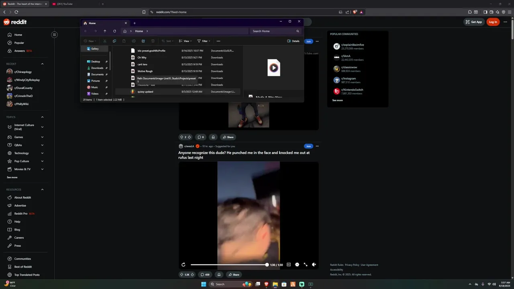Click the Search Home field in Explorer

275,31
